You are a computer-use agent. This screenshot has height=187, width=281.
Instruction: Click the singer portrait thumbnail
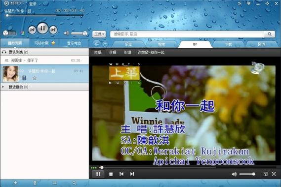(x=10, y=74)
